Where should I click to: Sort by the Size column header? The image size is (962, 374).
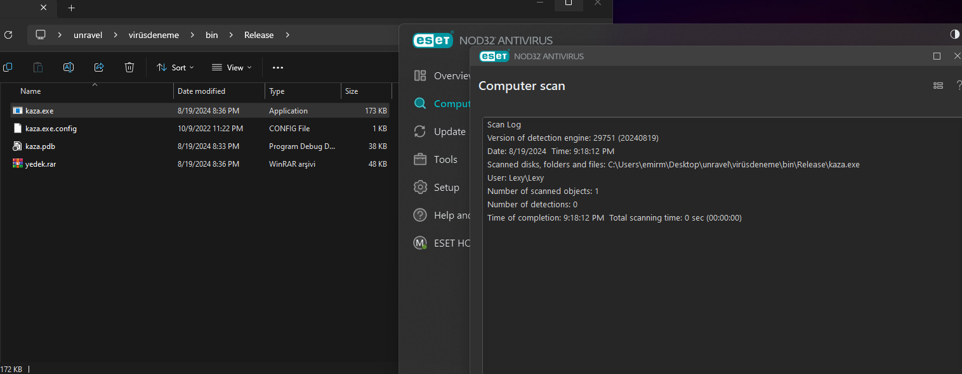352,91
